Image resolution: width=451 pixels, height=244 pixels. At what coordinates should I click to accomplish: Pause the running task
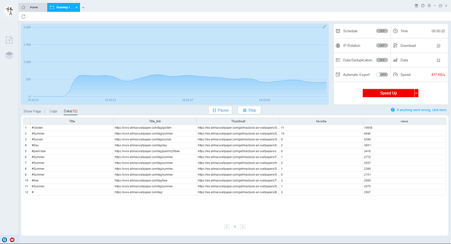tap(220, 110)
